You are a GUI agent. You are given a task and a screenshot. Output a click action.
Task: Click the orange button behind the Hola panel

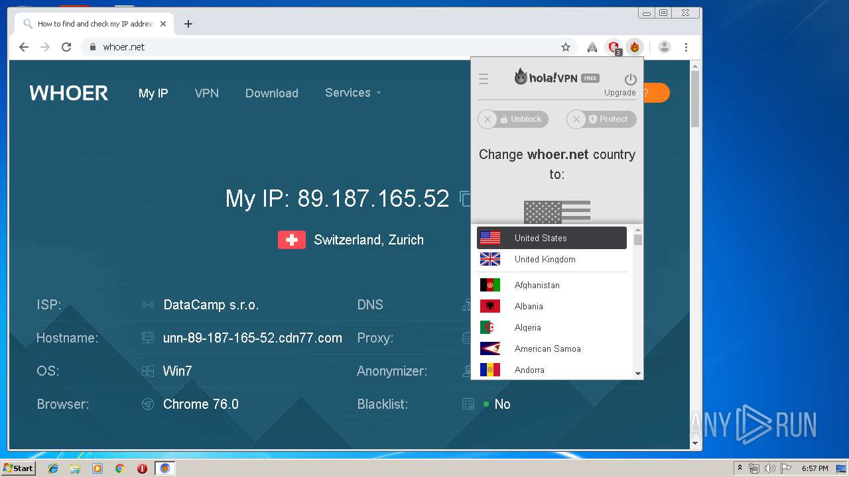[x=657, y=93]
